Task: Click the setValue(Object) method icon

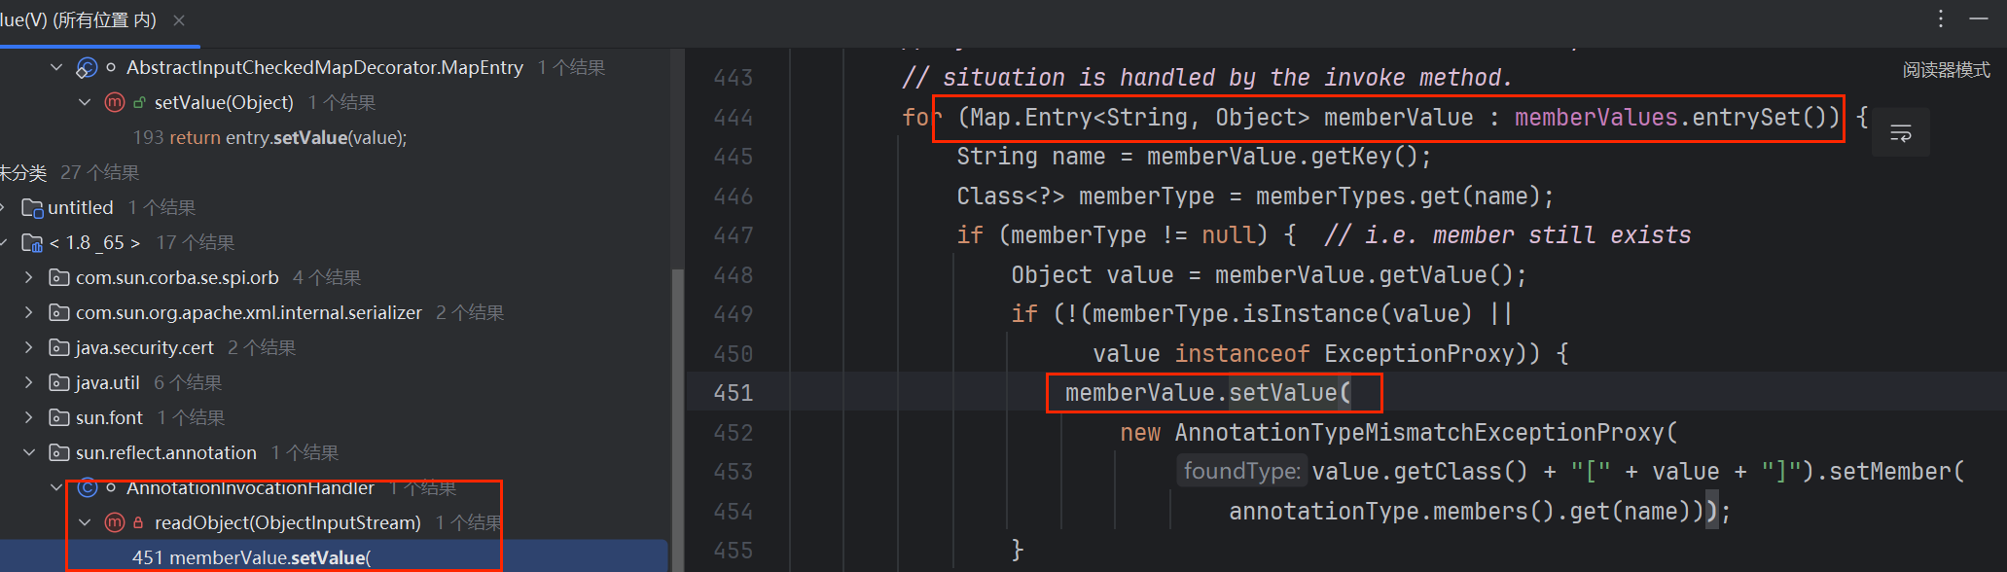Action: [115, 103]
